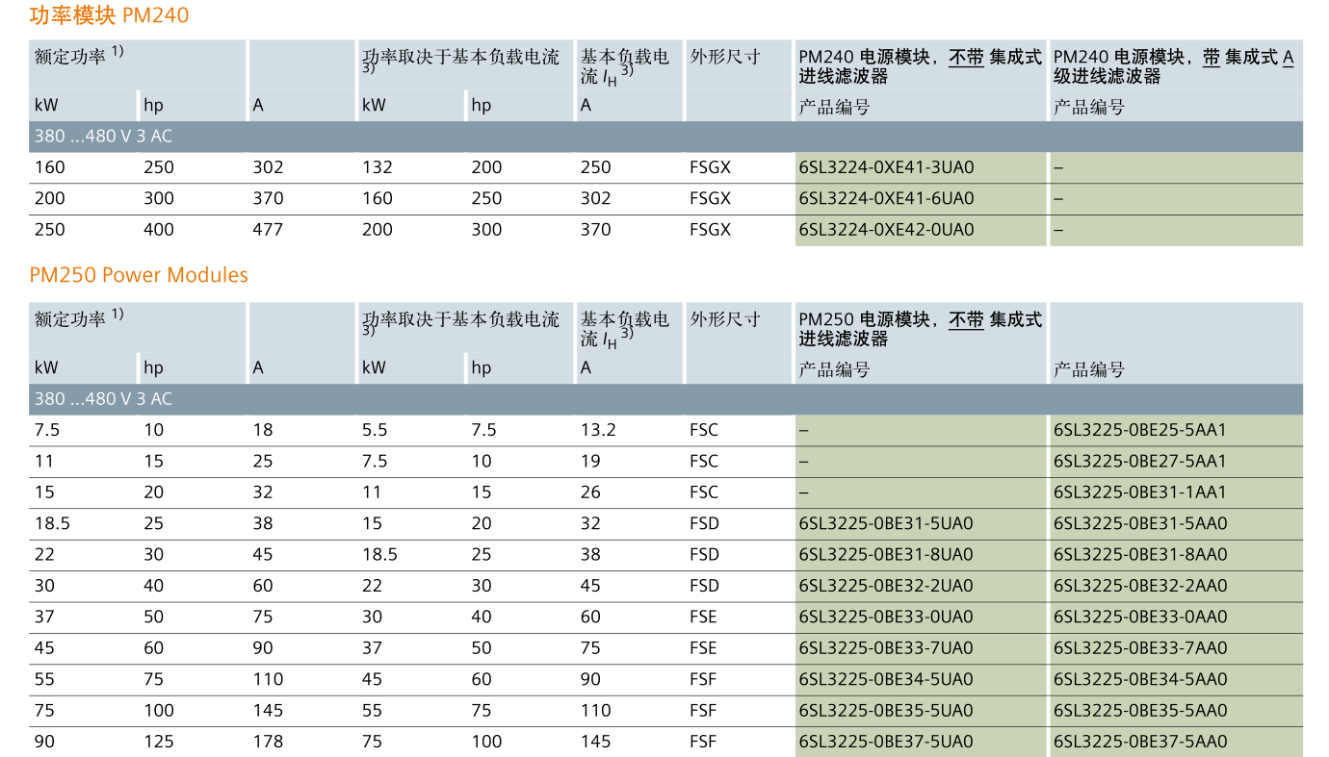Image resolution: width=1329 pixels, height=757 pixels.
Task: Click product number 6SL3225-0BE37-5AA0
Action: point(1140,742)
